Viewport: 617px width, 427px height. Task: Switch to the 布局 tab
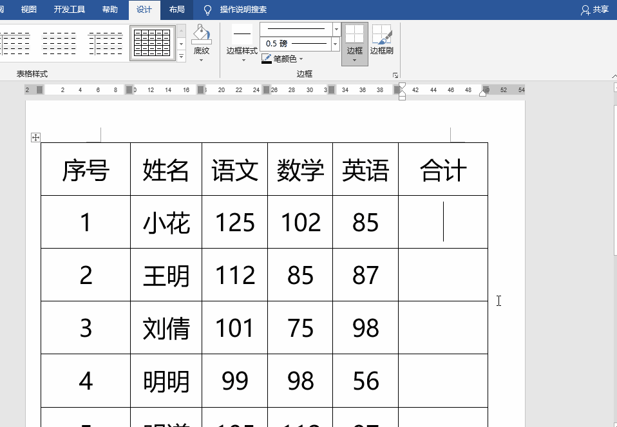(176, 10)
